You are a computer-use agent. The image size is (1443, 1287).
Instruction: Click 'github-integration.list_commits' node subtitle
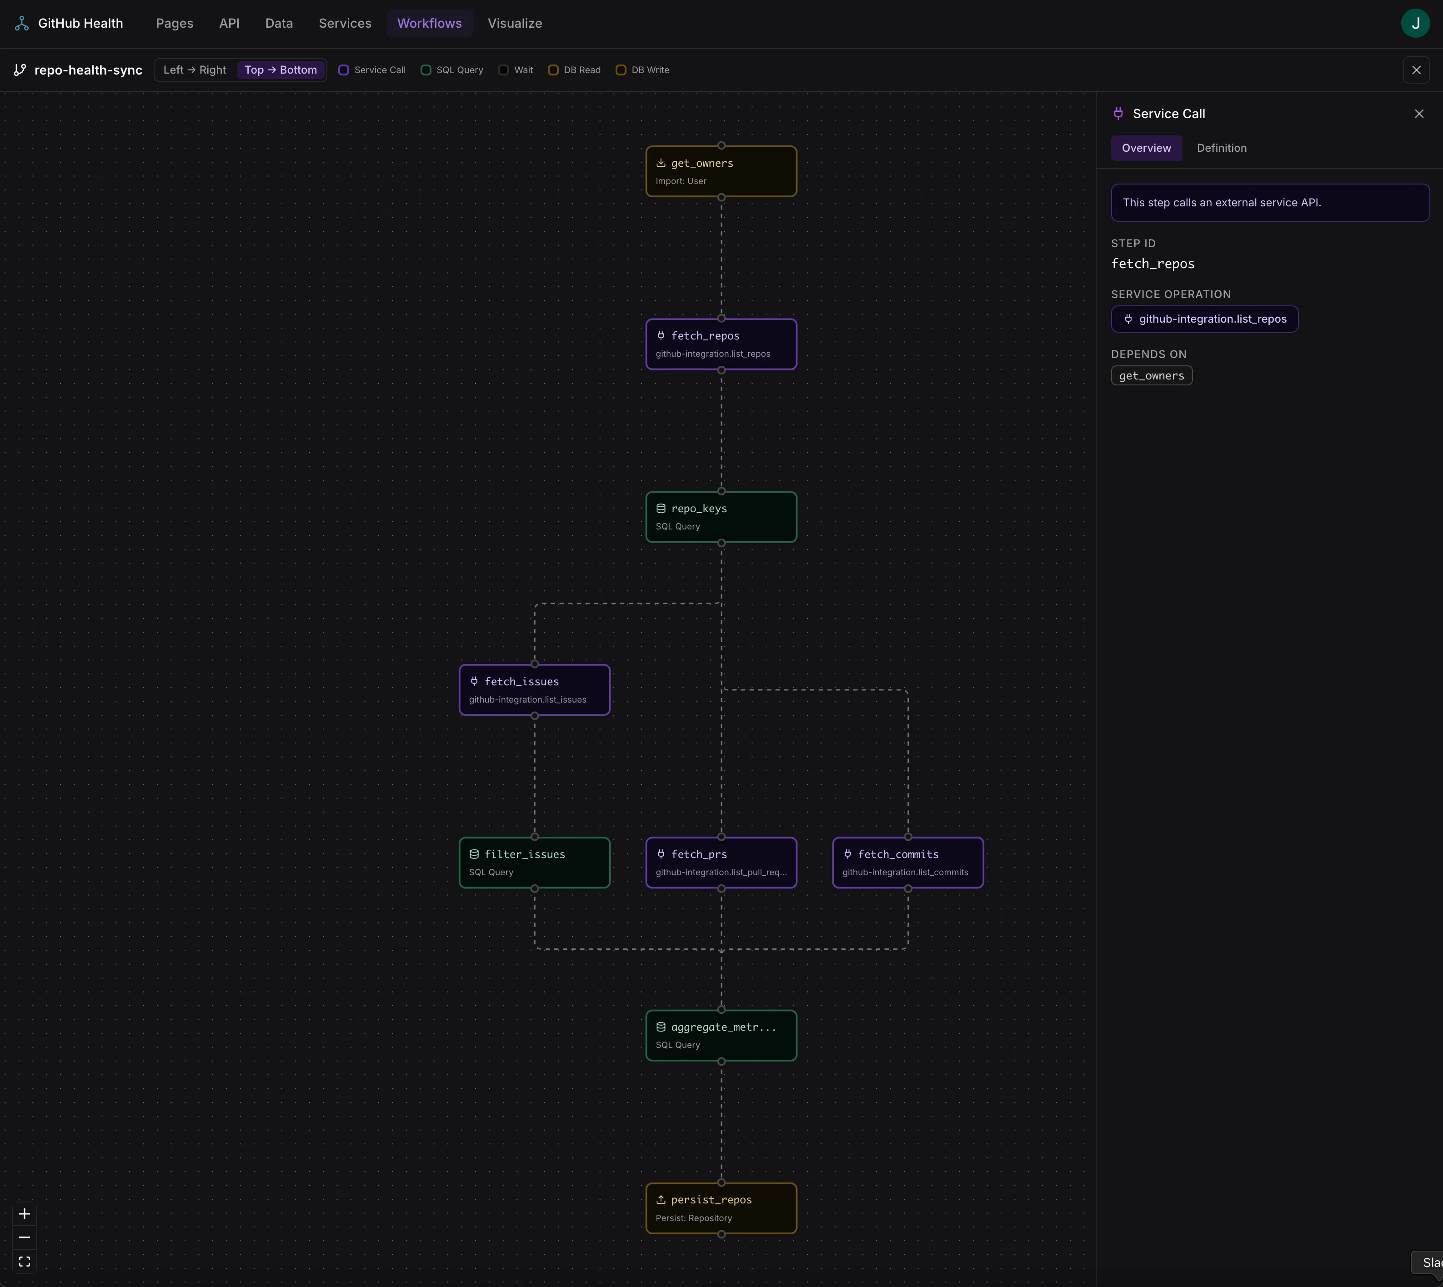click(x=905, y=872)
